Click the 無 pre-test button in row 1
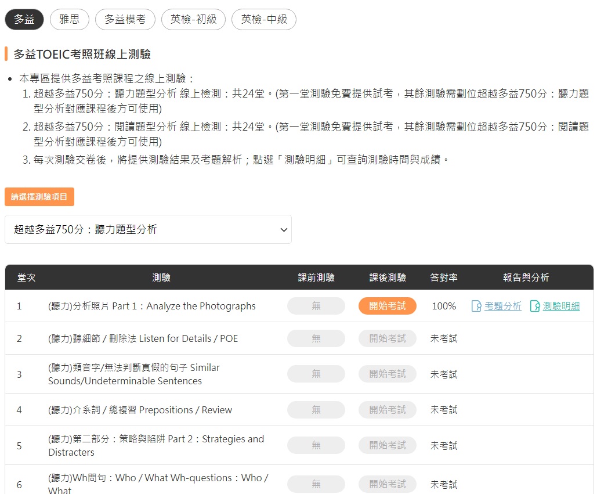This screenshot has height=494, width=597. point(316,306)
